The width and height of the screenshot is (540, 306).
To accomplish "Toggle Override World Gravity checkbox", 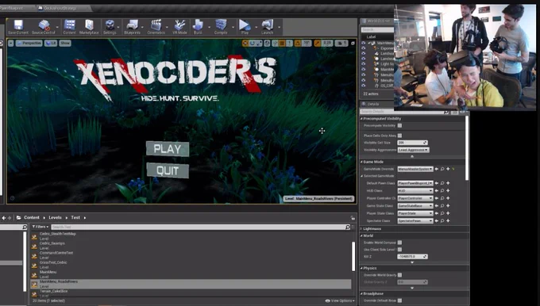I will click(x=399, y=275).
